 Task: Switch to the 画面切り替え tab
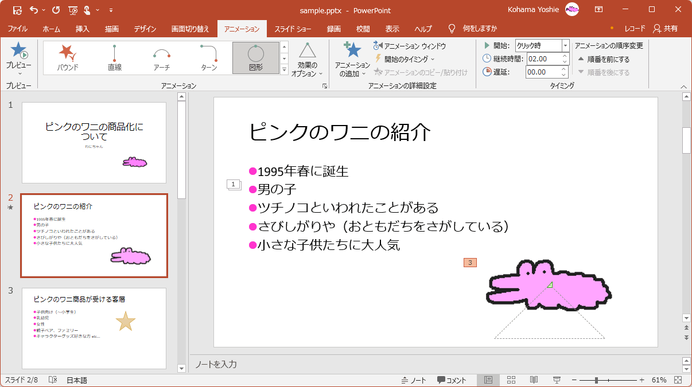(x=191, y=29)
